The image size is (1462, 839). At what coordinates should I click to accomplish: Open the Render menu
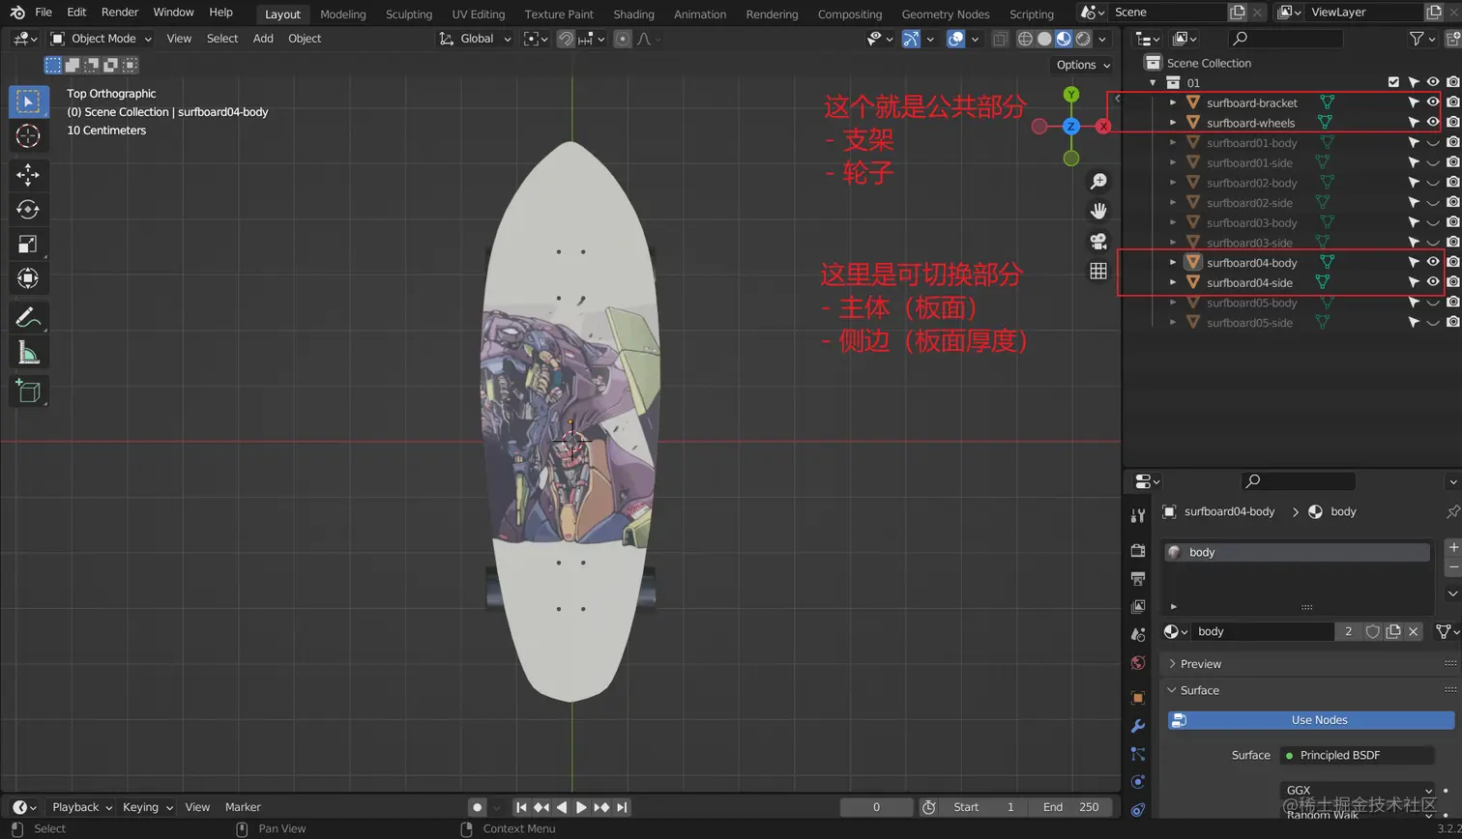click(120, 13)
